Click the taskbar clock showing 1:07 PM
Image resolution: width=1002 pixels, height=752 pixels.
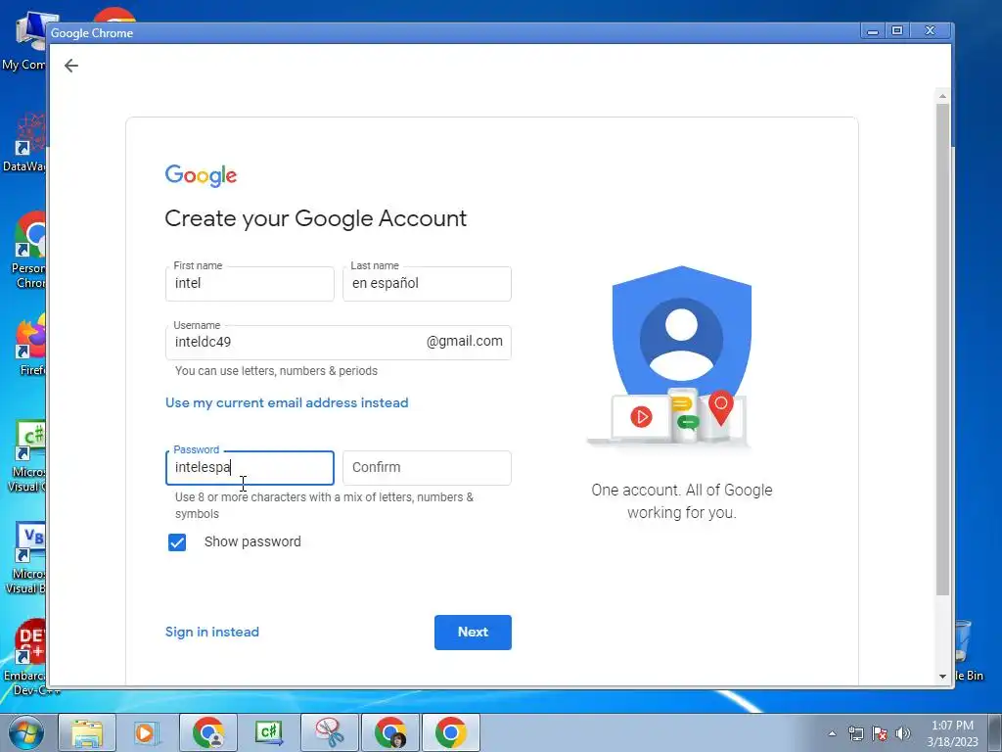(952, 733)
